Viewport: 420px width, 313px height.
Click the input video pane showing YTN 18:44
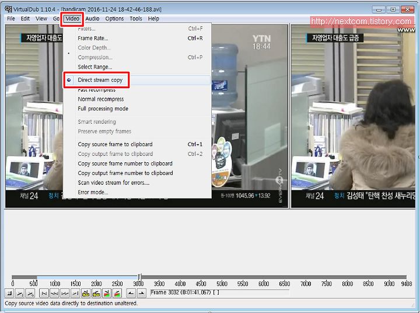pos(250,116)
